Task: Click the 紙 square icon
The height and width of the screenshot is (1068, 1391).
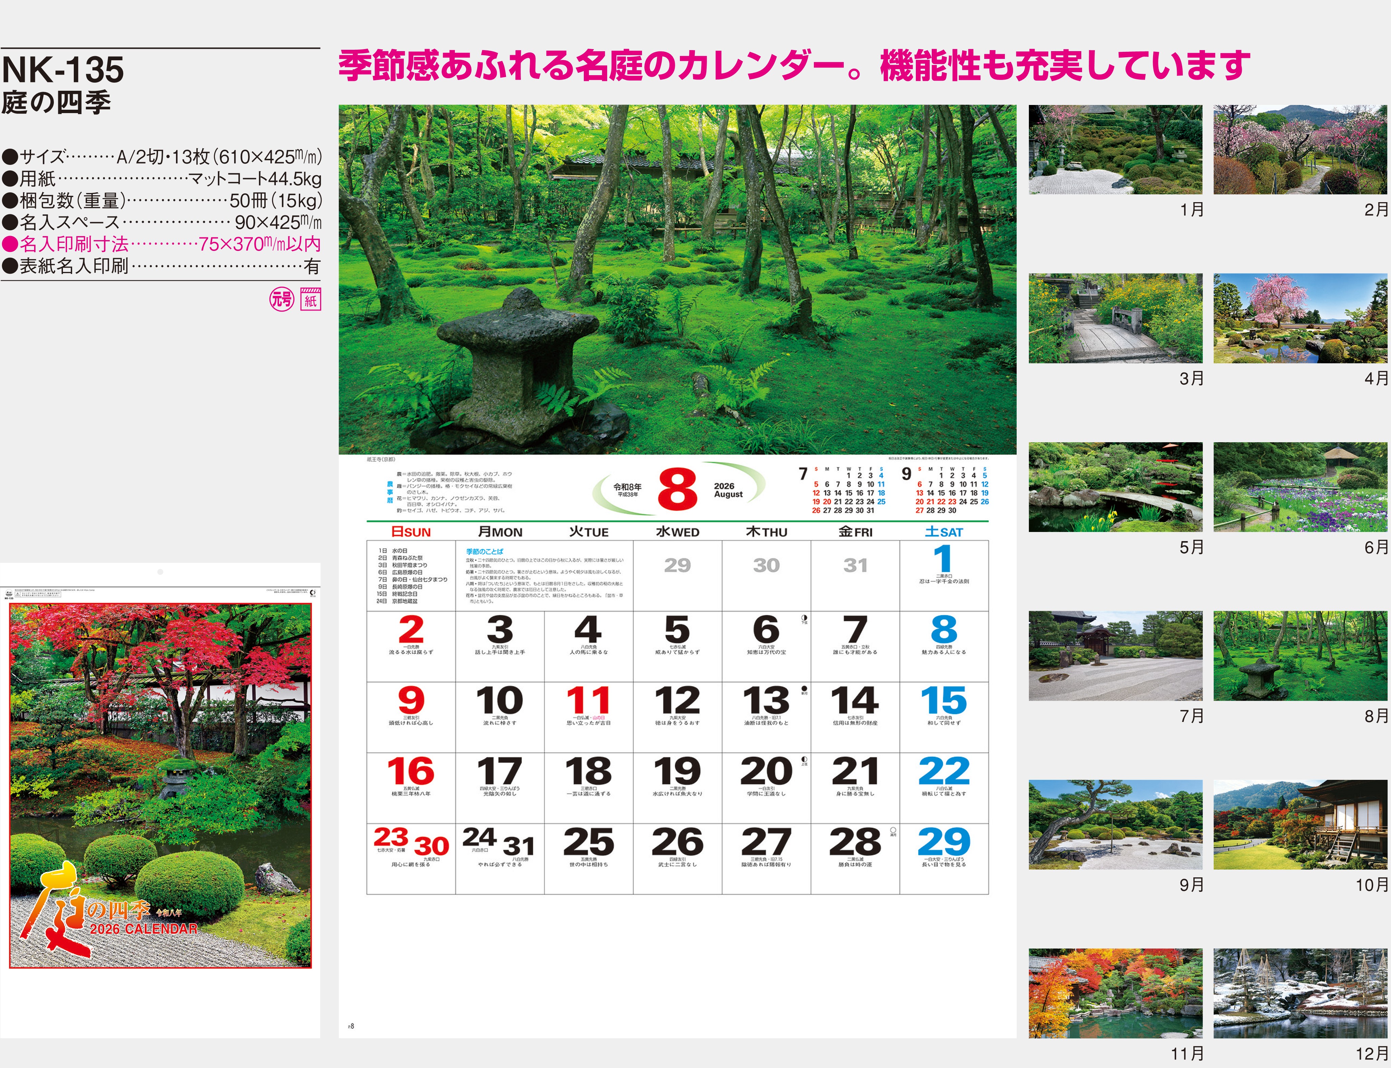Action: point(311,299)
